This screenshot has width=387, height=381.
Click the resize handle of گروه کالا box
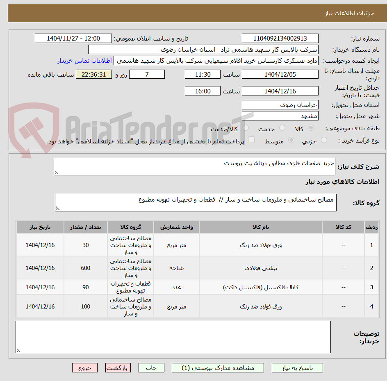pyautogui.click(x=57, y=209)
